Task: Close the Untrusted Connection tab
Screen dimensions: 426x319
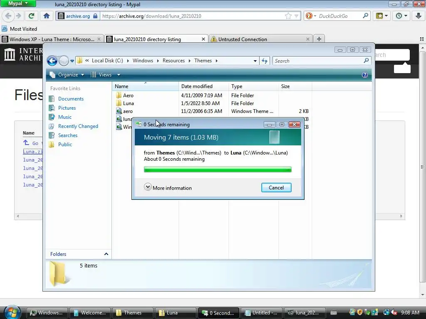Action: point(307,39)
